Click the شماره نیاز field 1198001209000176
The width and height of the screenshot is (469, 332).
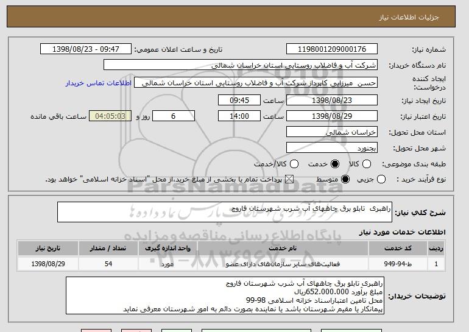coord(332,49)
